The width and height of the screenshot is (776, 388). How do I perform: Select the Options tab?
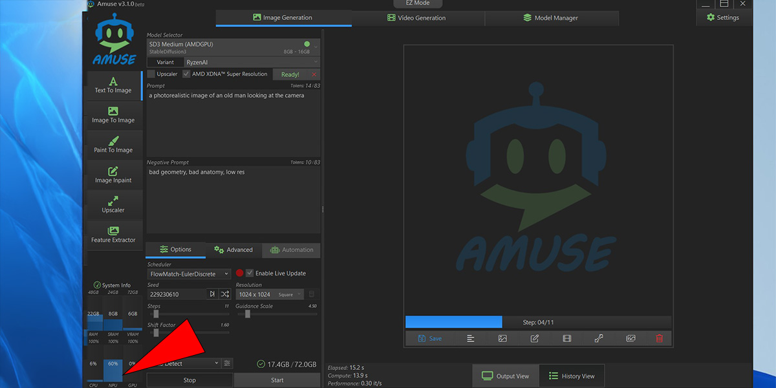tap(175, 250)
